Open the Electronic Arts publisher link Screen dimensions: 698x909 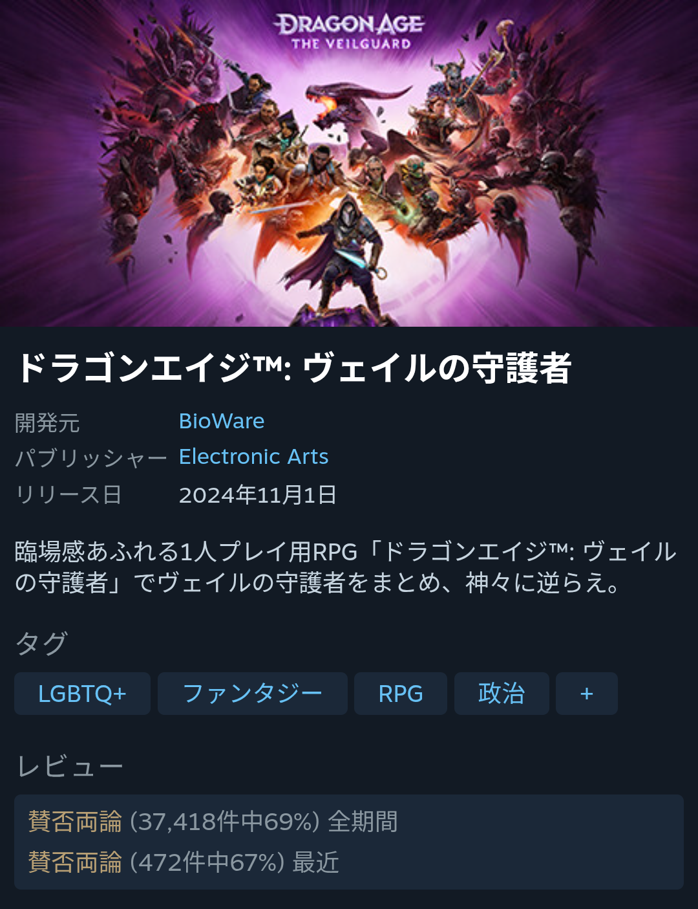point(253,457)
